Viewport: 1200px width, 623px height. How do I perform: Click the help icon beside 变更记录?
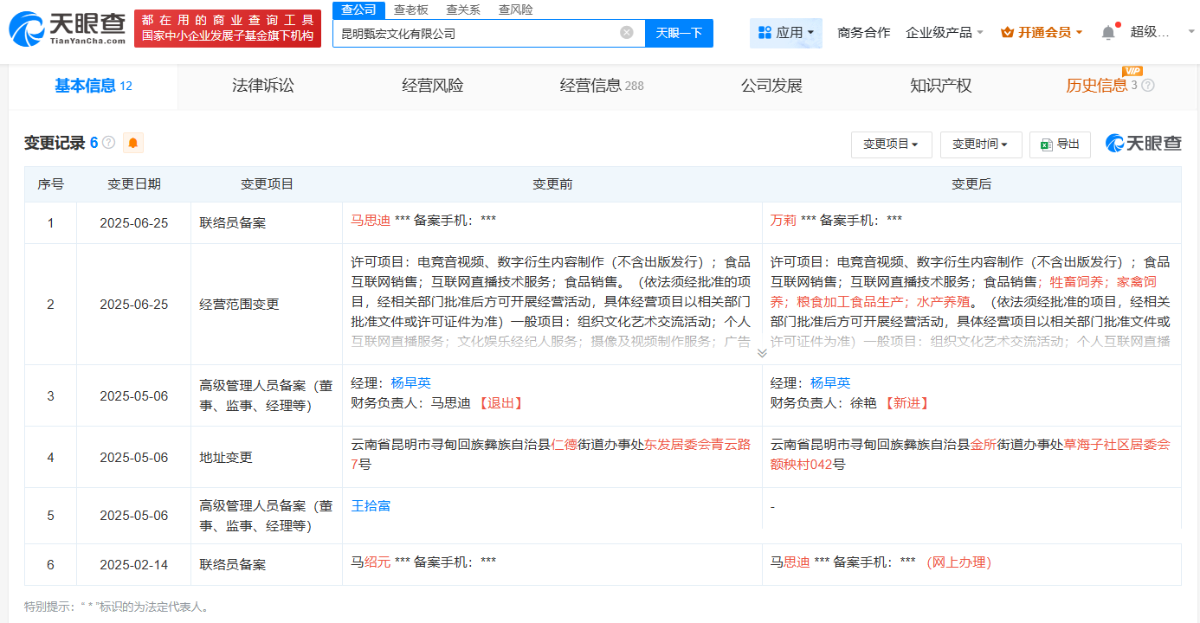(108, 144)
